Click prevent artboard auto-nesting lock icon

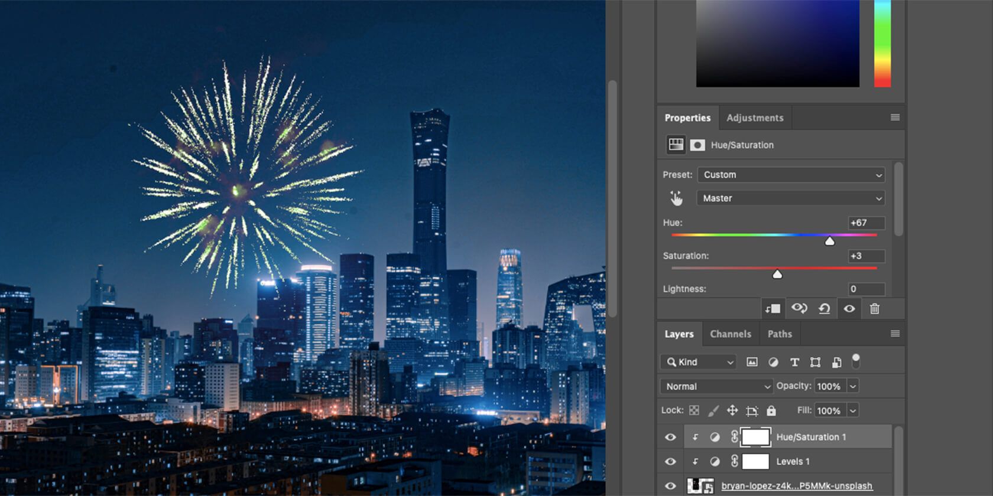pos(752,410)
